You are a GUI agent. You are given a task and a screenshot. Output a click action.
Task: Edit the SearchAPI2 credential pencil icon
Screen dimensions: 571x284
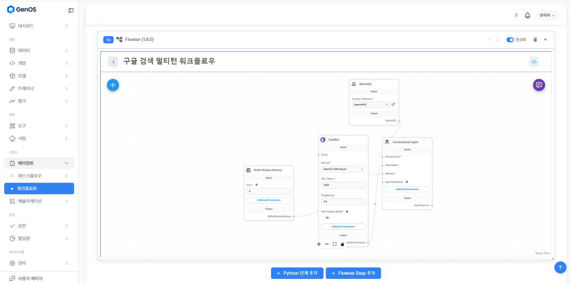point(393,104)
